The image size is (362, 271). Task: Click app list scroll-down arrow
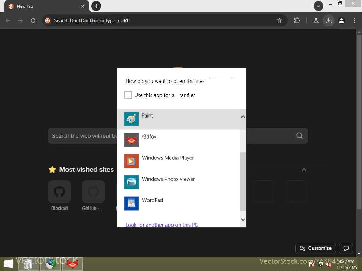tap(243, 219)
